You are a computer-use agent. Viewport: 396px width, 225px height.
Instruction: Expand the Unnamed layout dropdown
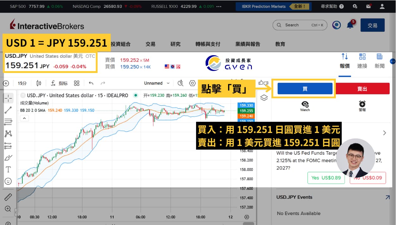click(x=157, y=83)
